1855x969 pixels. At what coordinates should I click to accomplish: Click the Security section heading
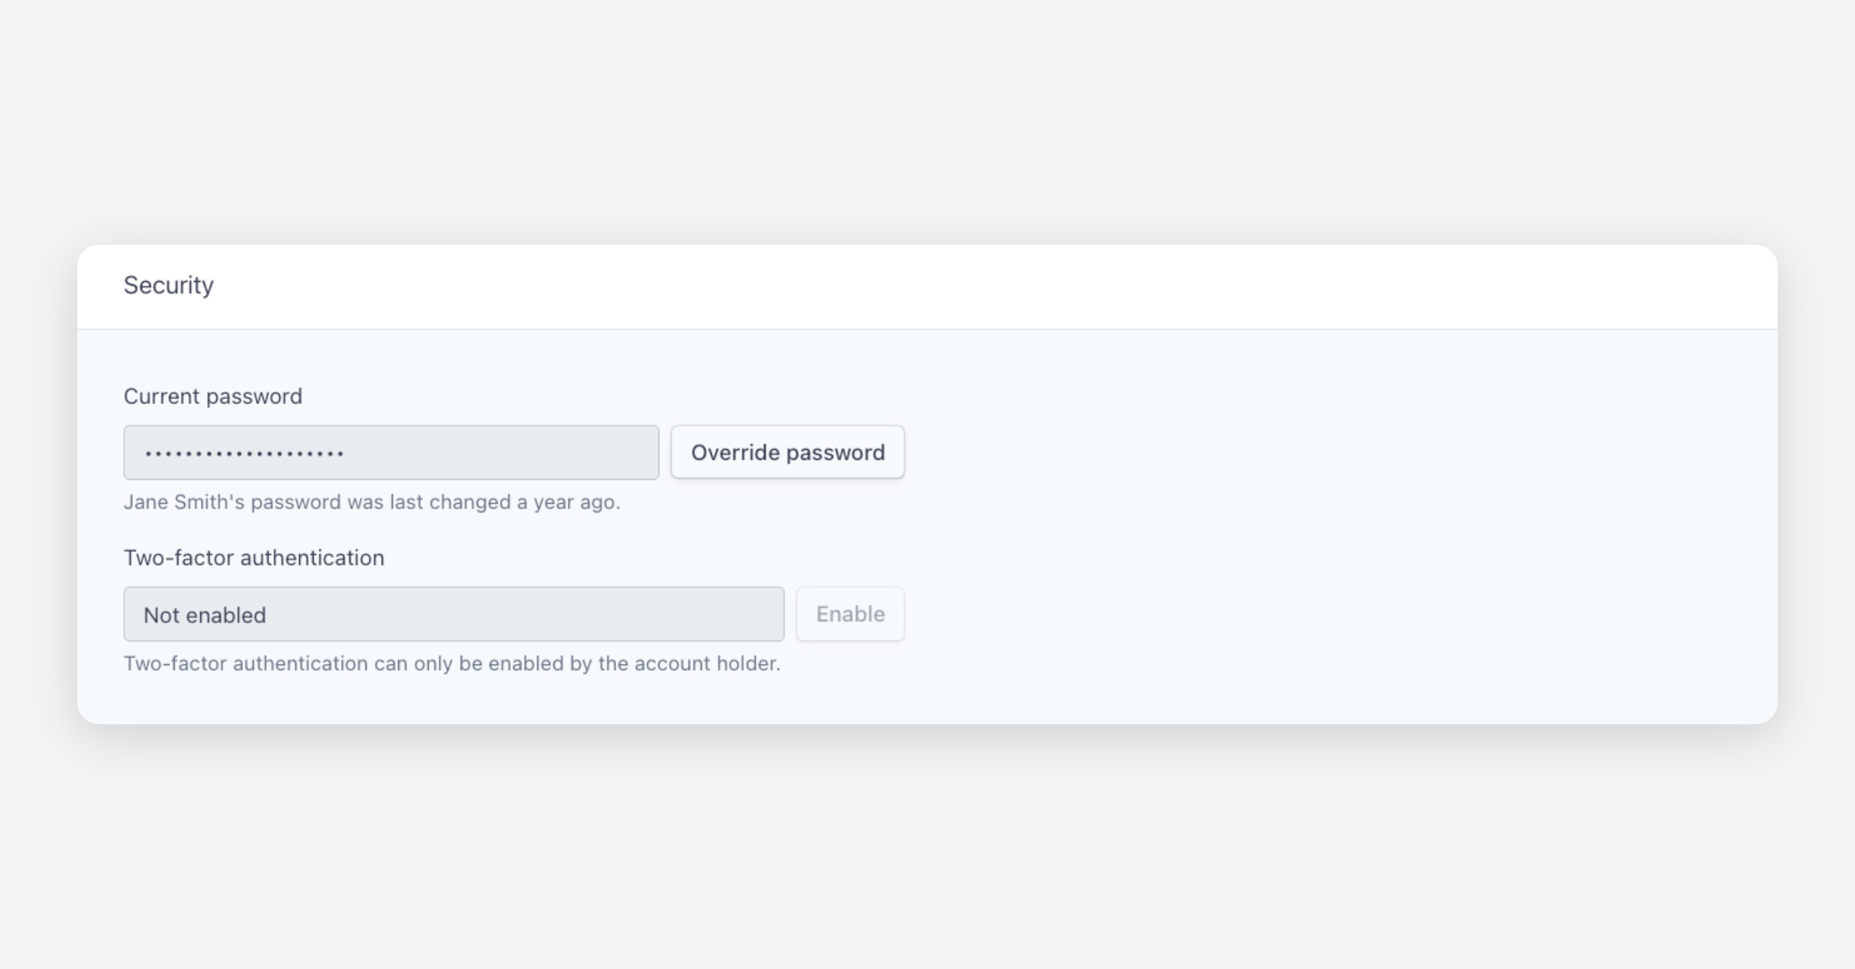pos(168,285)
